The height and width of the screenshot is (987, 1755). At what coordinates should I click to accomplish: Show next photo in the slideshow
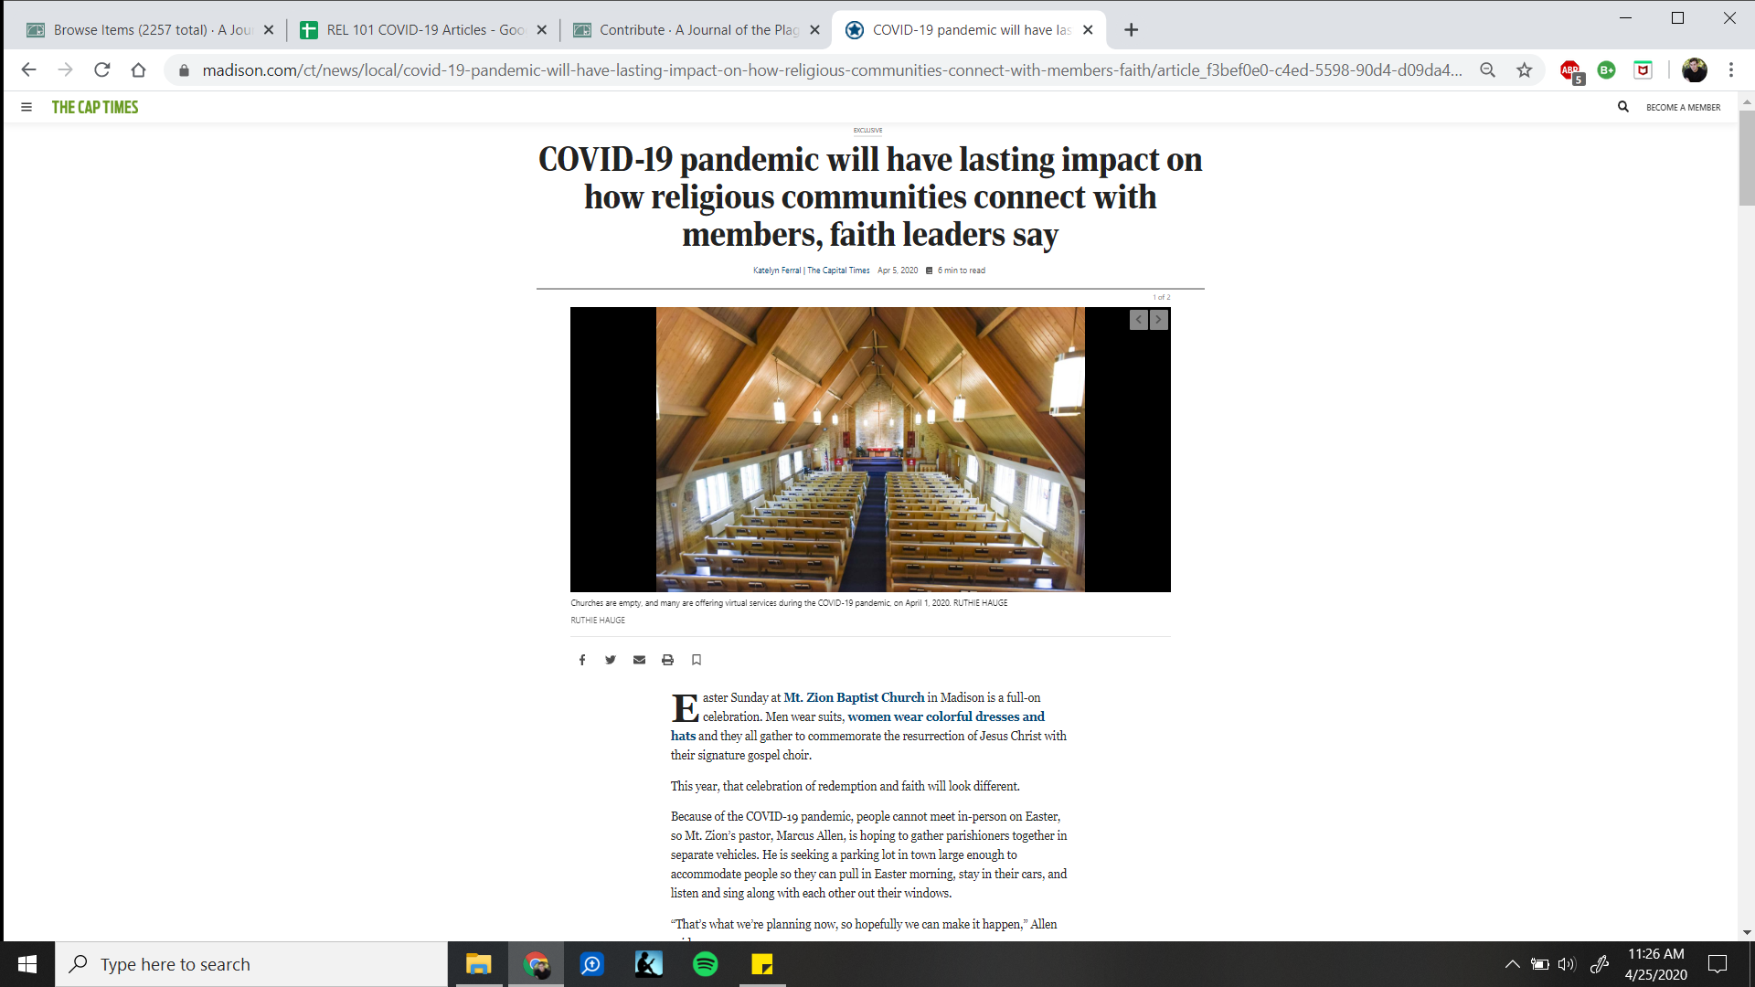tap(1159, 319)
